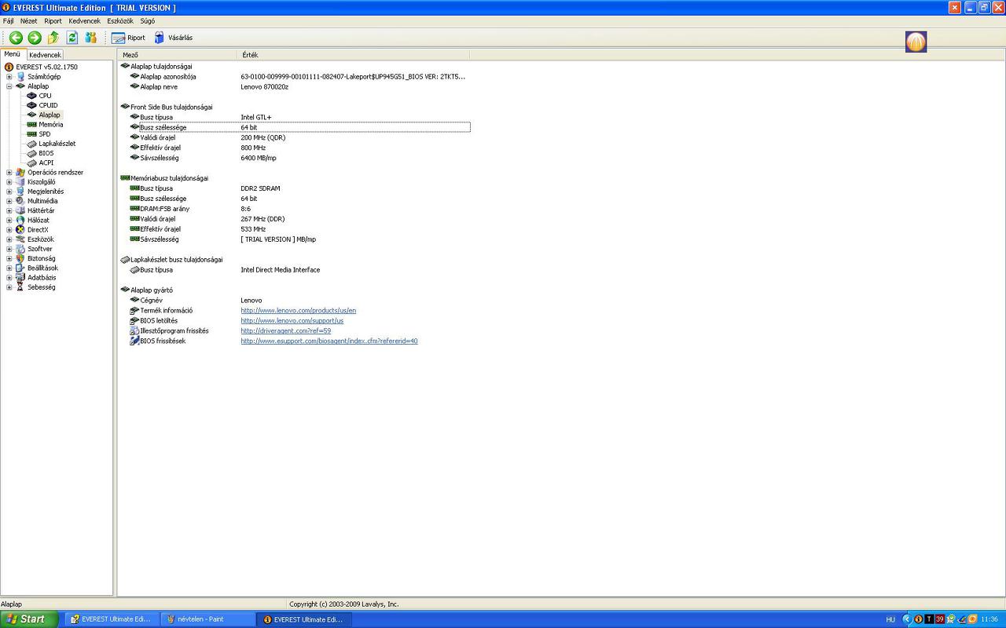Expand the Operációs rendszer node
This screenshot has width=1006, height=628.
pos(9,173)
